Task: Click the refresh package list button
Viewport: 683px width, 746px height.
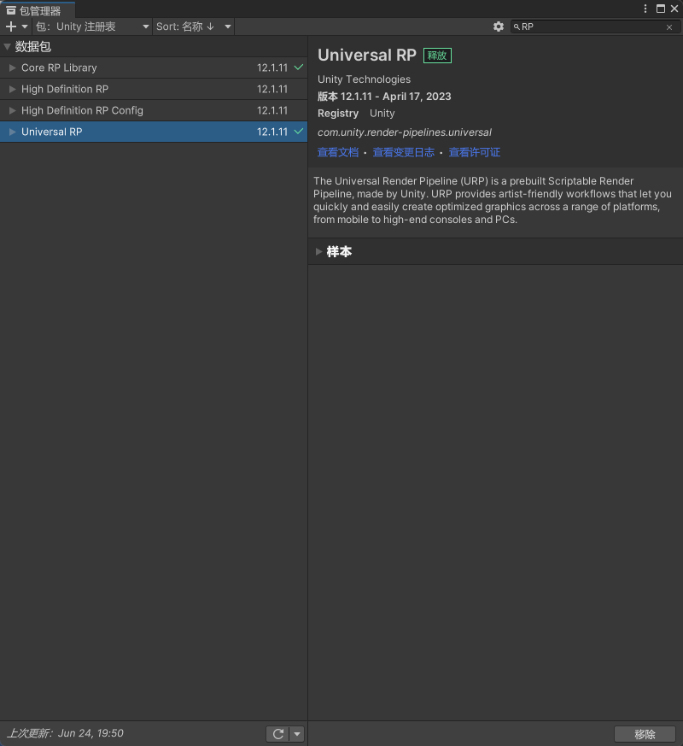Action: pos(278,734)
